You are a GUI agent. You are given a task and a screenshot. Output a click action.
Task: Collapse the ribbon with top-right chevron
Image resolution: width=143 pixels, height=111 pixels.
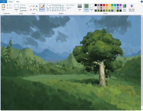coord(139,2)
